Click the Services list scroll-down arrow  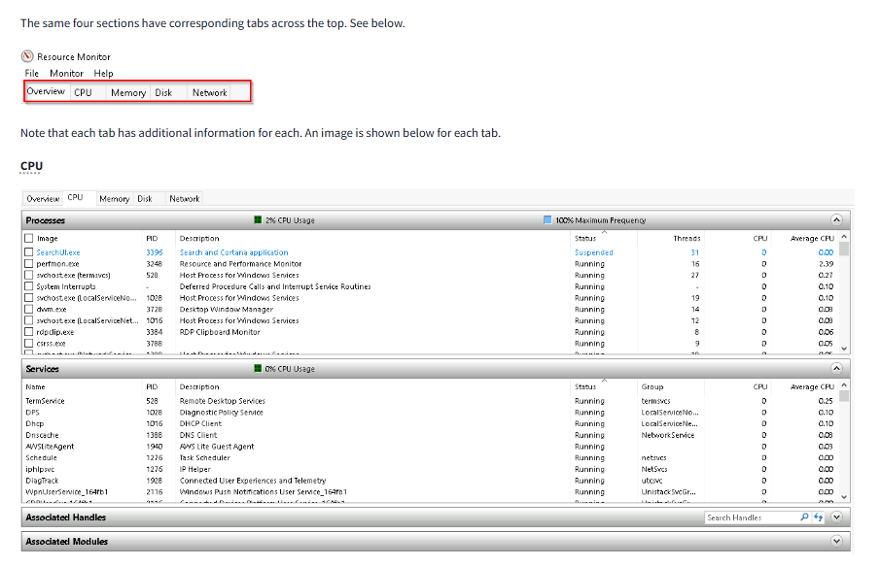[843, 498]
